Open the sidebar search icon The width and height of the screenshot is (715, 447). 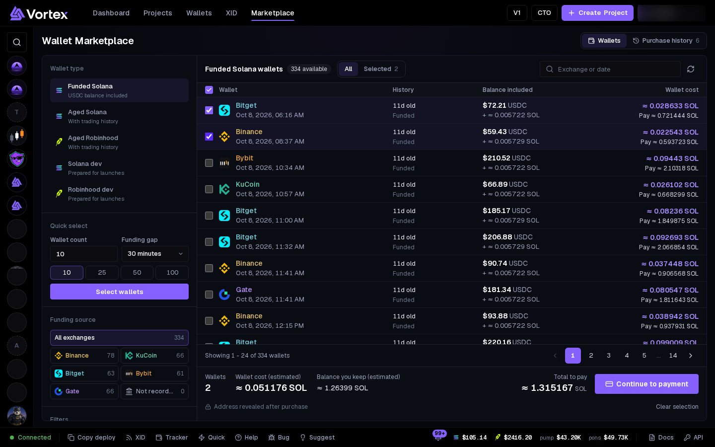click(17, 42)
